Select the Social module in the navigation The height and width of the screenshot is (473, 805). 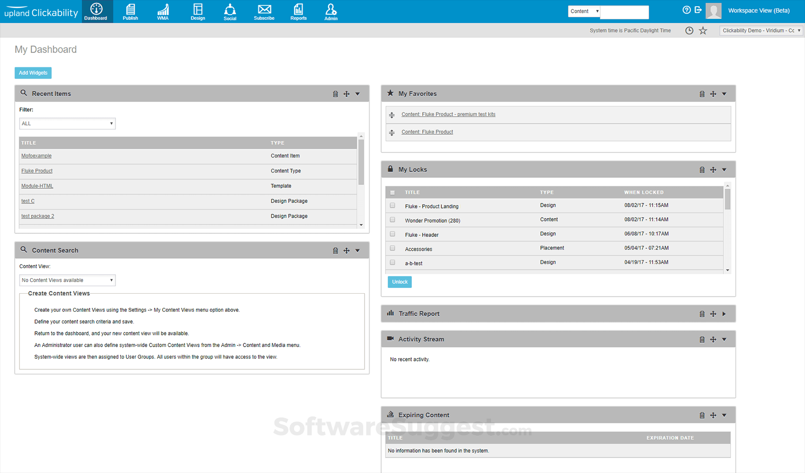click(230, 11)
